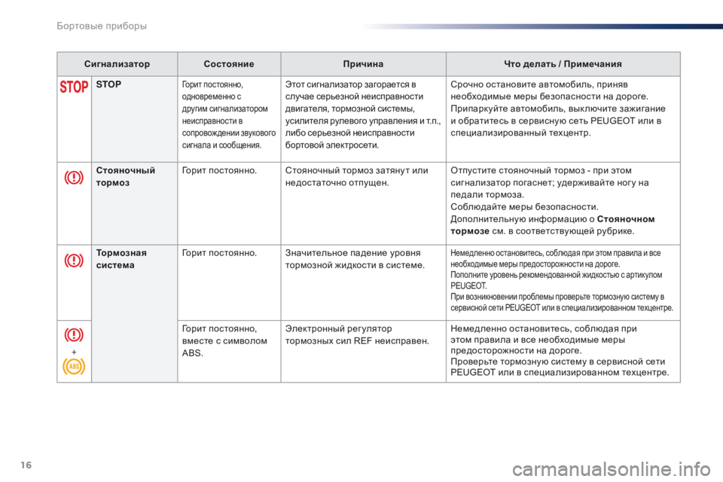Click the advice text Пополните уровень рекомендованной жидкостью
This screenshot has width=723, height=482.
(556, 280)
